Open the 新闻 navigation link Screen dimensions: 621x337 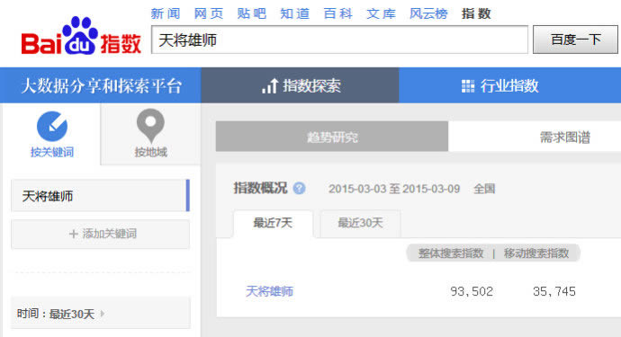[166, 13]
